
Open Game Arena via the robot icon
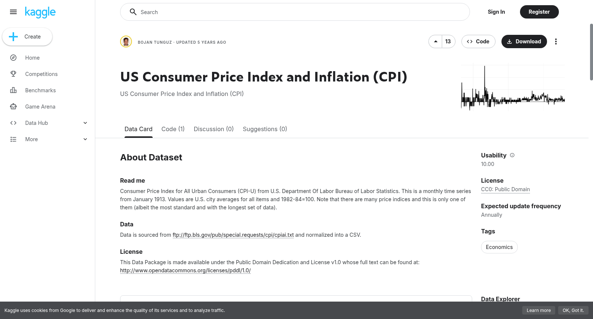coord(13,107)
